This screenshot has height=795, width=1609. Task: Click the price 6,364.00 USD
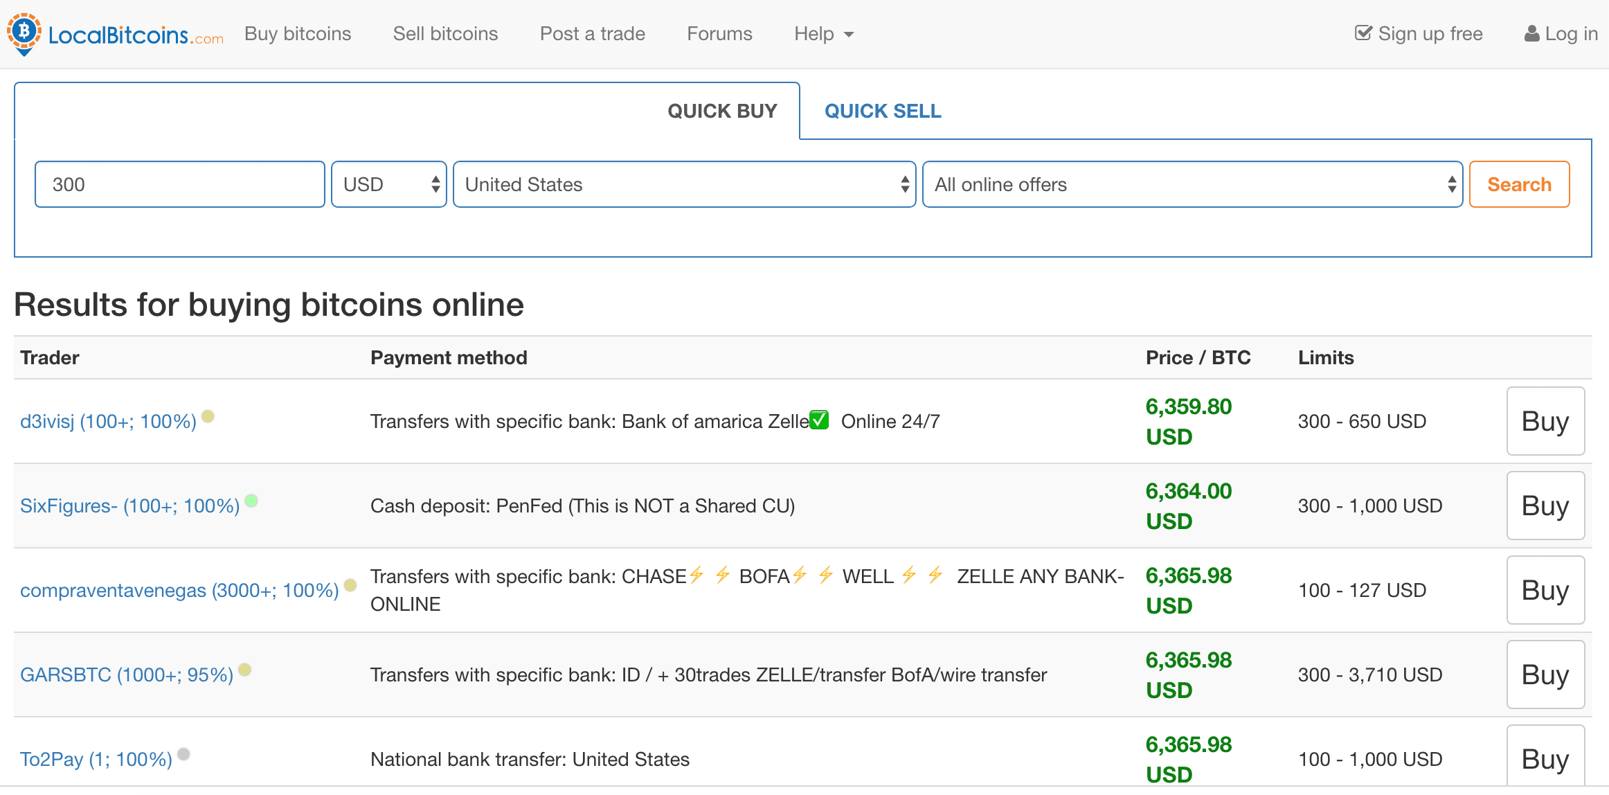click(x=1189, y=506)
